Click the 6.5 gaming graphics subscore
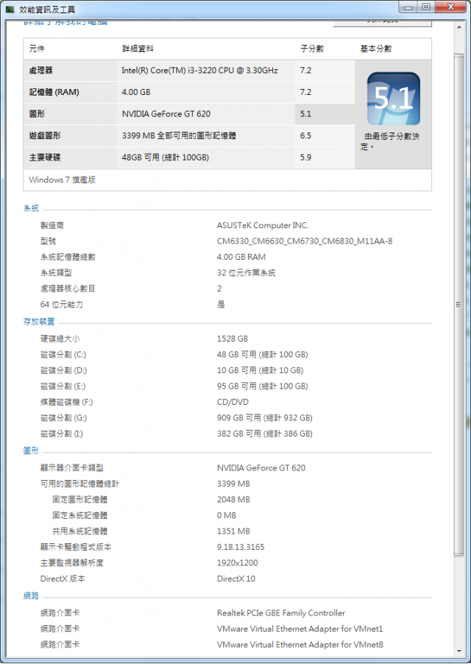471x664 pixels. 305,135
